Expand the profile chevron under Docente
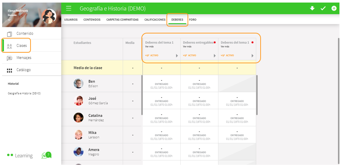342x167 pixels. coord(9,20)
